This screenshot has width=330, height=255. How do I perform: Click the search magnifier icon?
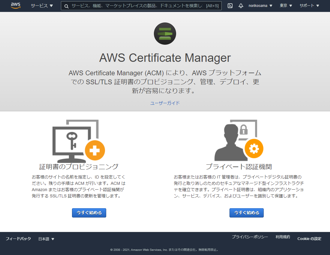66,6
